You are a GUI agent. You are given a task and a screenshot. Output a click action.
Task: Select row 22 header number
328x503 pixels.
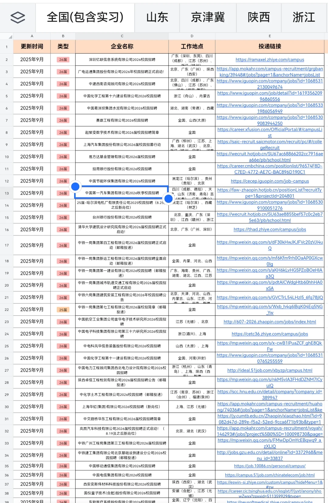7,310
